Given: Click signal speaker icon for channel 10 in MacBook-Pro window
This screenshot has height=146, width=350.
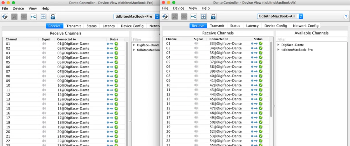Looking at the screenshot, I should point(44,86).
